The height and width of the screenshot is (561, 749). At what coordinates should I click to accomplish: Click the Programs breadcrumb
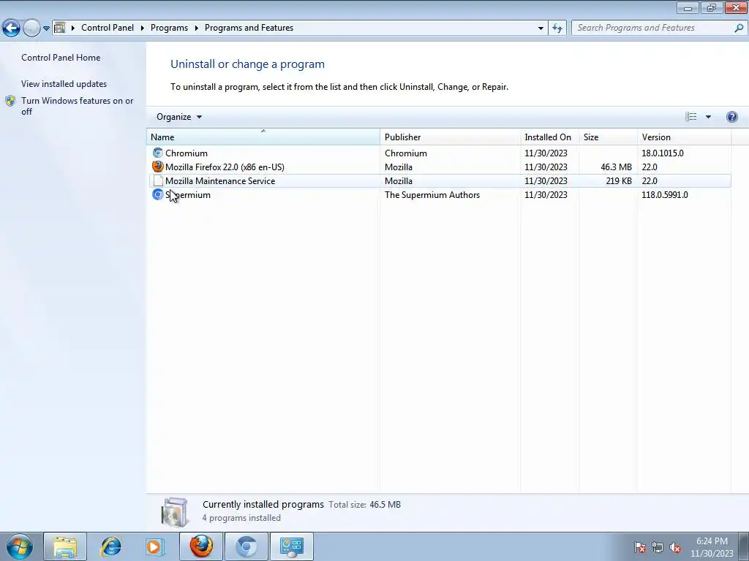pyautogui.click(x=169, y=28)
